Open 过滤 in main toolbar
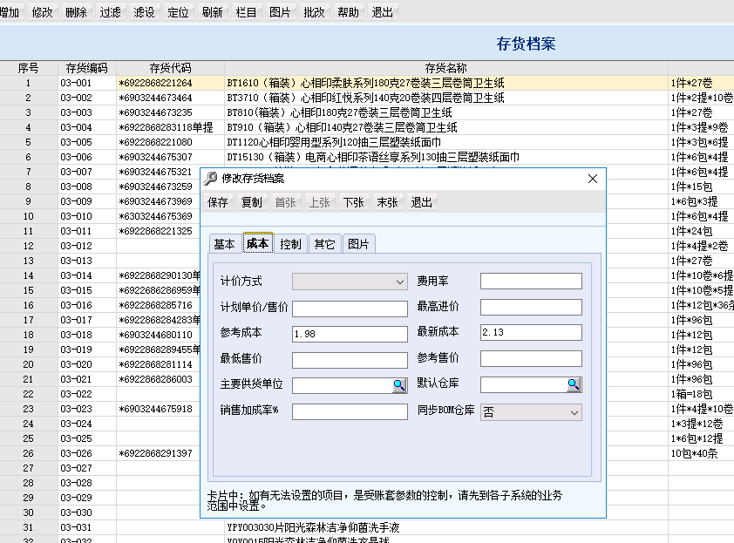The image size is (734, 543). click(111, 12)
